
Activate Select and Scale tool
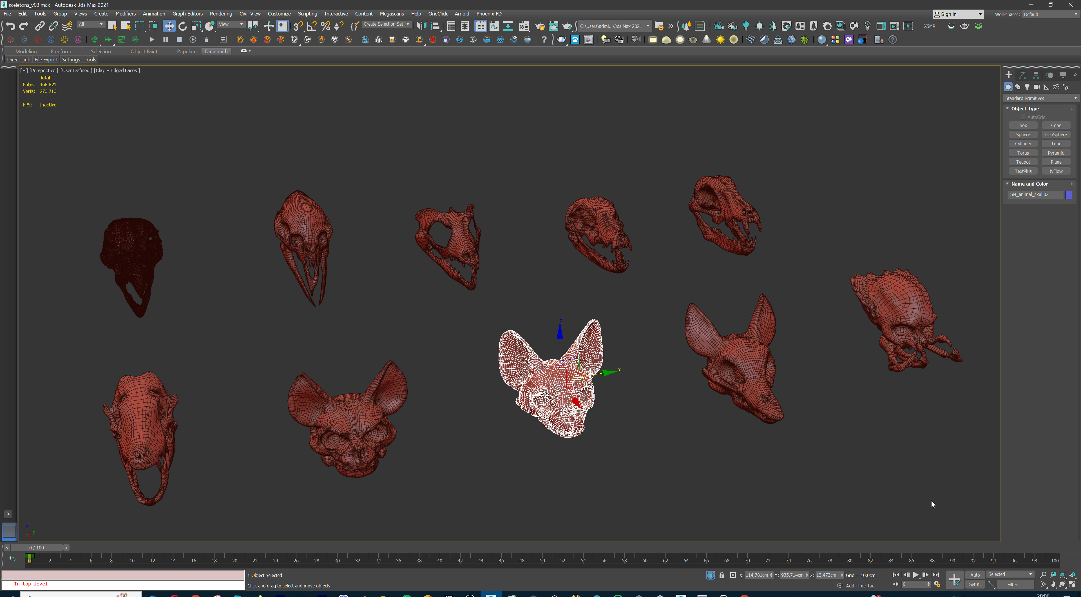pos(196,26)
